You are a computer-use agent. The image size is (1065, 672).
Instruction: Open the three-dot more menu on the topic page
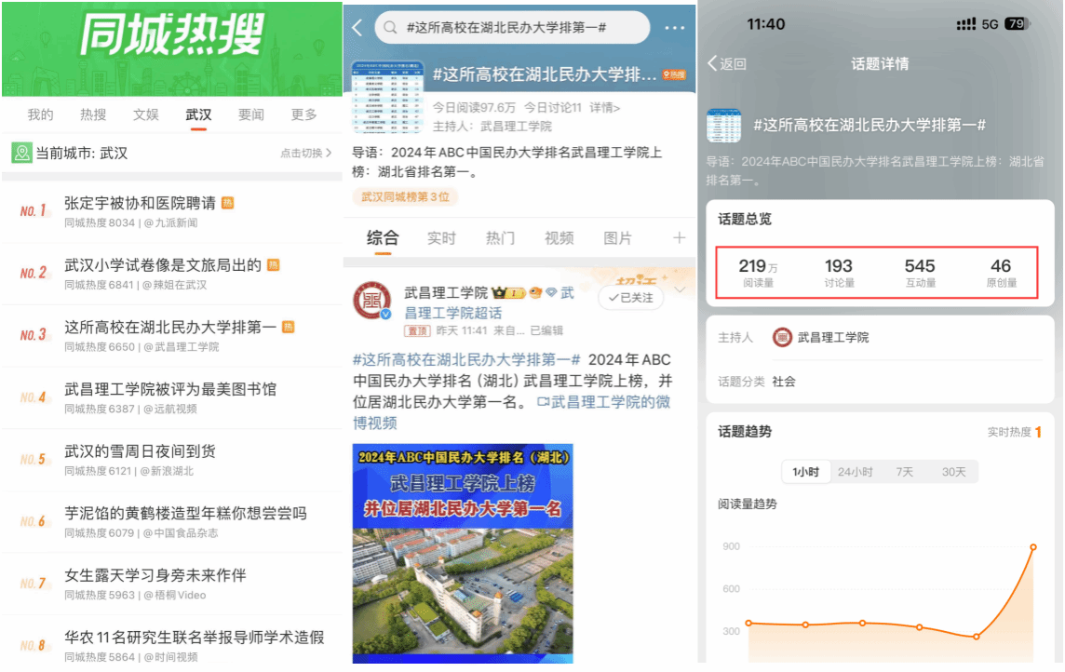tap(674, 28)
